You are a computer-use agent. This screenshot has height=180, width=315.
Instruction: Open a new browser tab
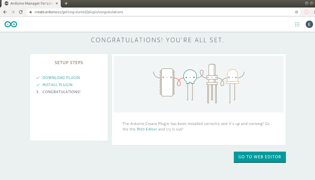click(x=66, y=4)
